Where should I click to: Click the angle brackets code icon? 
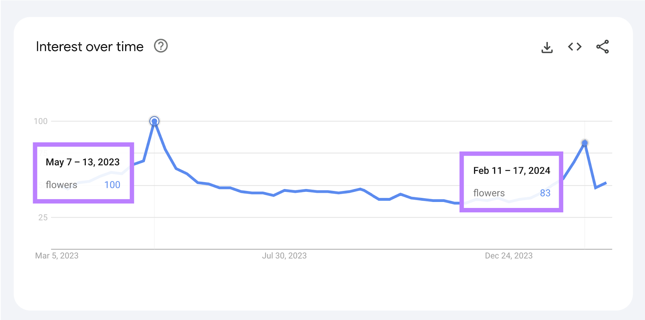click(x=574, y=47)
